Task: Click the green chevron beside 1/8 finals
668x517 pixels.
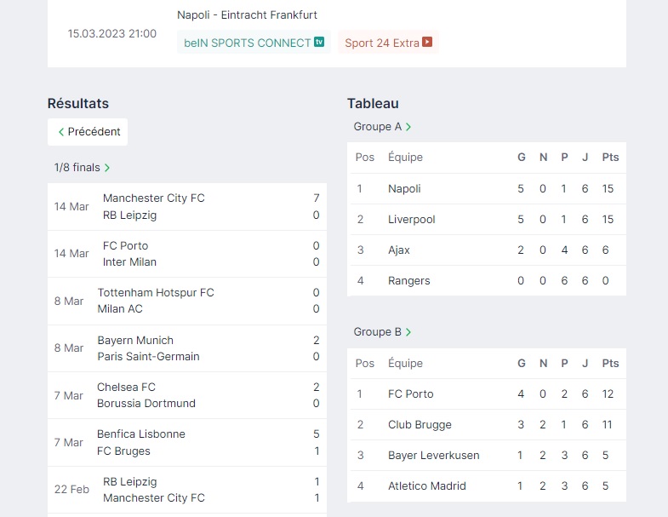Action: pos(107,168)
